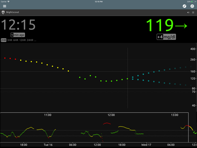Viewport: 197px width, 148px height.
Task: Click the 'Wed 17' label on the overview timeline
Action: (x=146, y=145)
